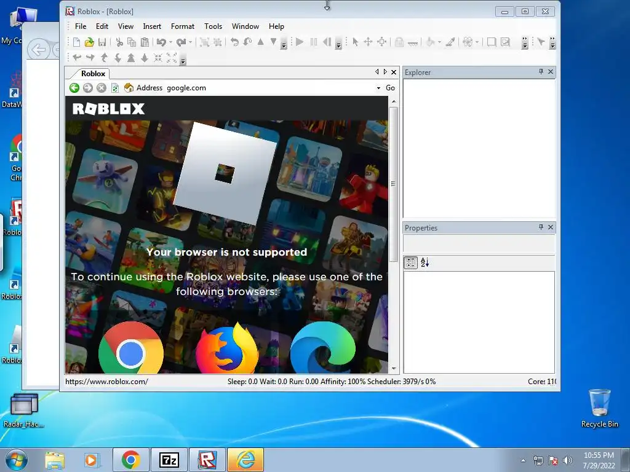The width and height of the screenshot is (630, 472).
Task: Click the Save floppy disk icon
Action: (x=102, y=42)
